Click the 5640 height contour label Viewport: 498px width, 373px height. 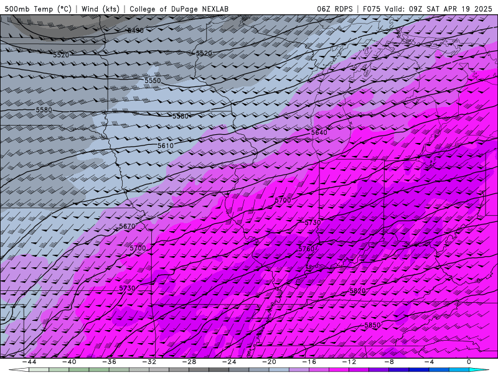tap(319, 132)
